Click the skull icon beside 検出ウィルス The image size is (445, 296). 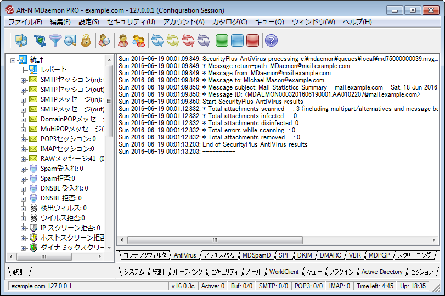[33, 208]
